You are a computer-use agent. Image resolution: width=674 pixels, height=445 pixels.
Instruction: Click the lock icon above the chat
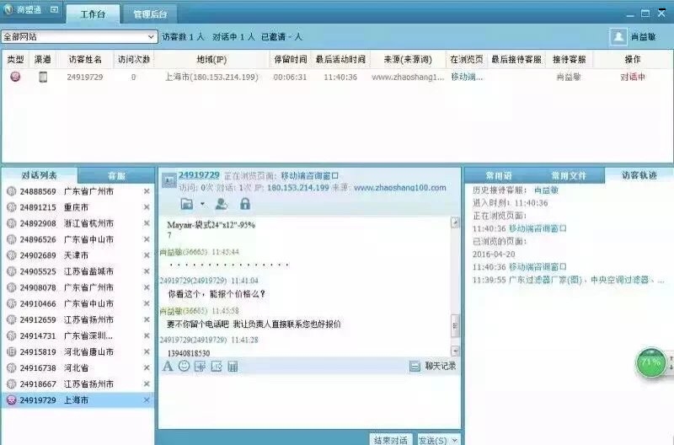(x=245, y=204)
